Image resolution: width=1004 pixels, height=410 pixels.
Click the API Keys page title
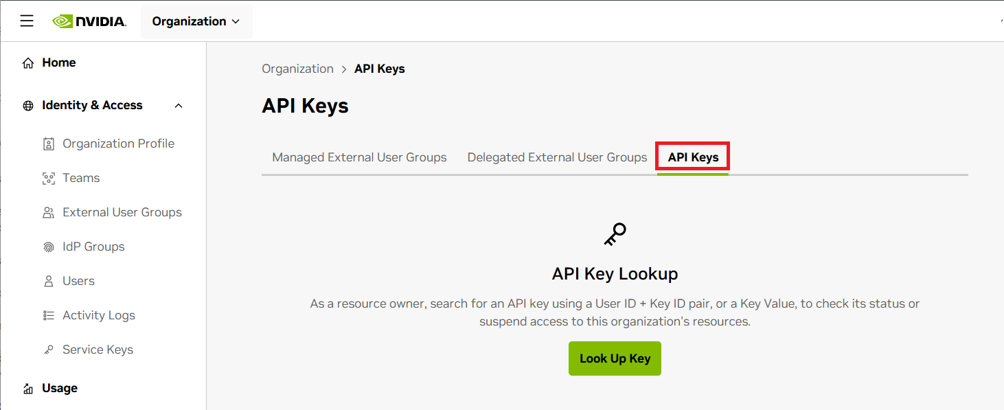tap(305, 106)
